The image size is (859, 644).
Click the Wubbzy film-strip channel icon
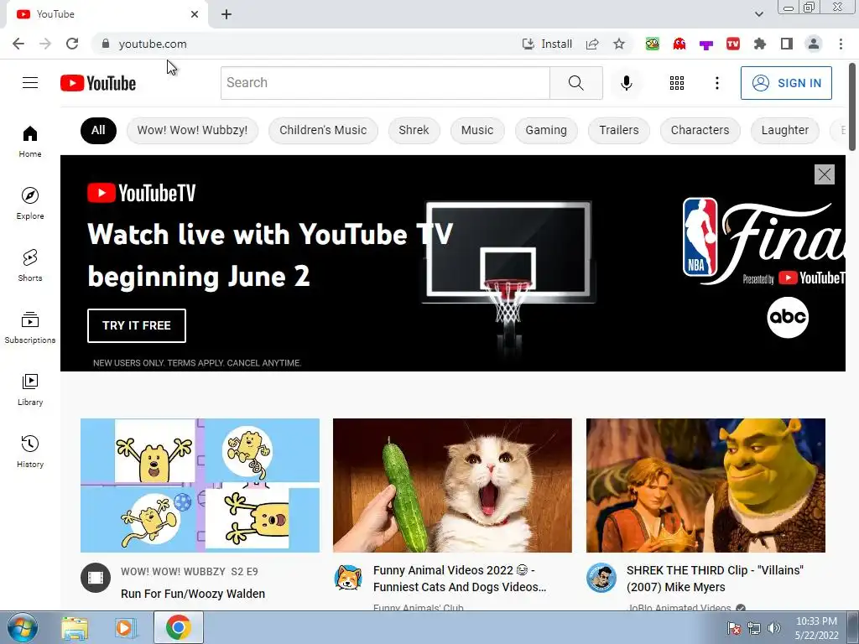click(x=96, y=578)
